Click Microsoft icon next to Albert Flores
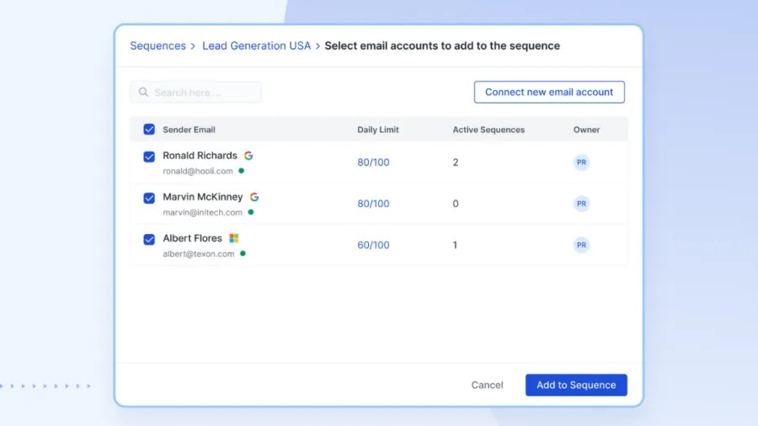Screen dimensions: 758x426 (x=234, y=238)
